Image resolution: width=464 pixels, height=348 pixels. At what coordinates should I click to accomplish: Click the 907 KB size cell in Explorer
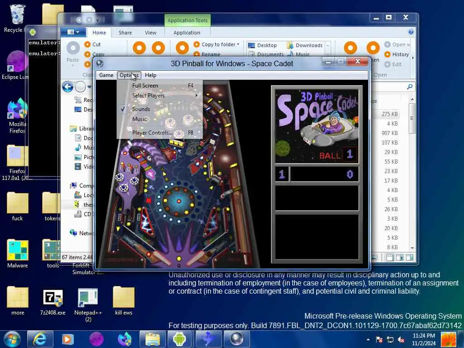point(389,133)
